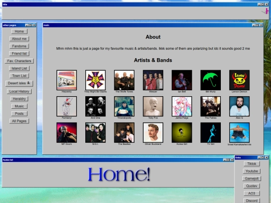The width and height of the screenshot is (271, 203).
Task: Open Ian Bell artist image
Action: click(x=182, y=80)
